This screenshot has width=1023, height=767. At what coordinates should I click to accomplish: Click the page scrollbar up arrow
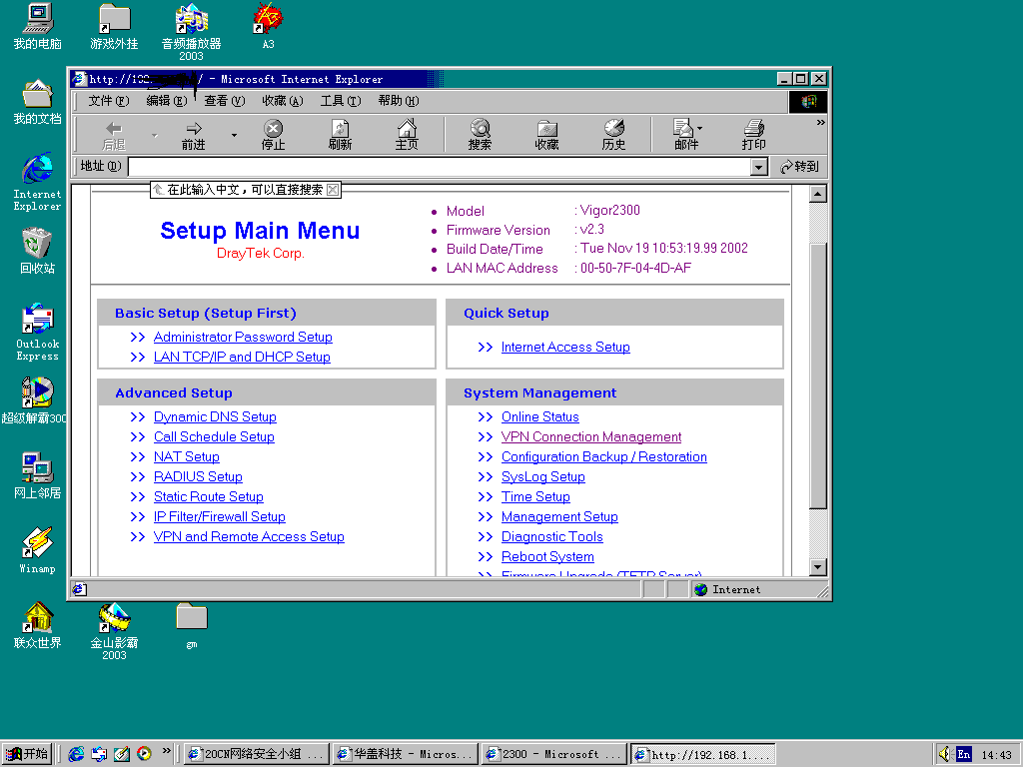tap(818, 194)
